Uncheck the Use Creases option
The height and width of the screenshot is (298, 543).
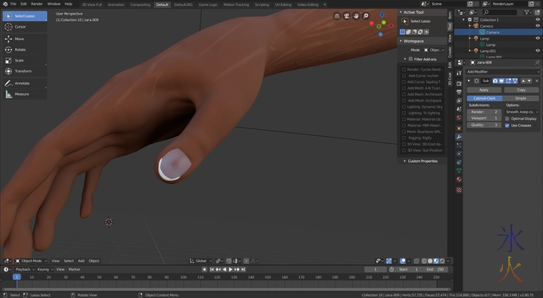(507, 125)
